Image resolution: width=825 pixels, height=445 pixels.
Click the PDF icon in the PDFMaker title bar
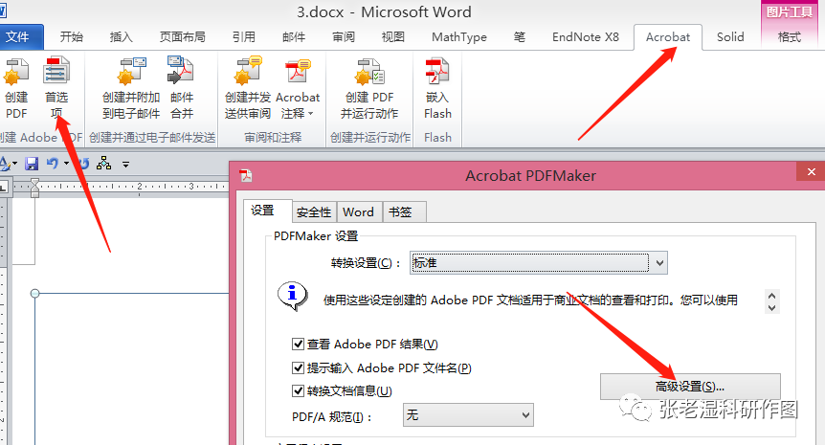(x=246, y=175)
